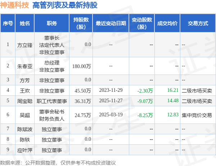Click the date 2025-03-19

(111, 115)
